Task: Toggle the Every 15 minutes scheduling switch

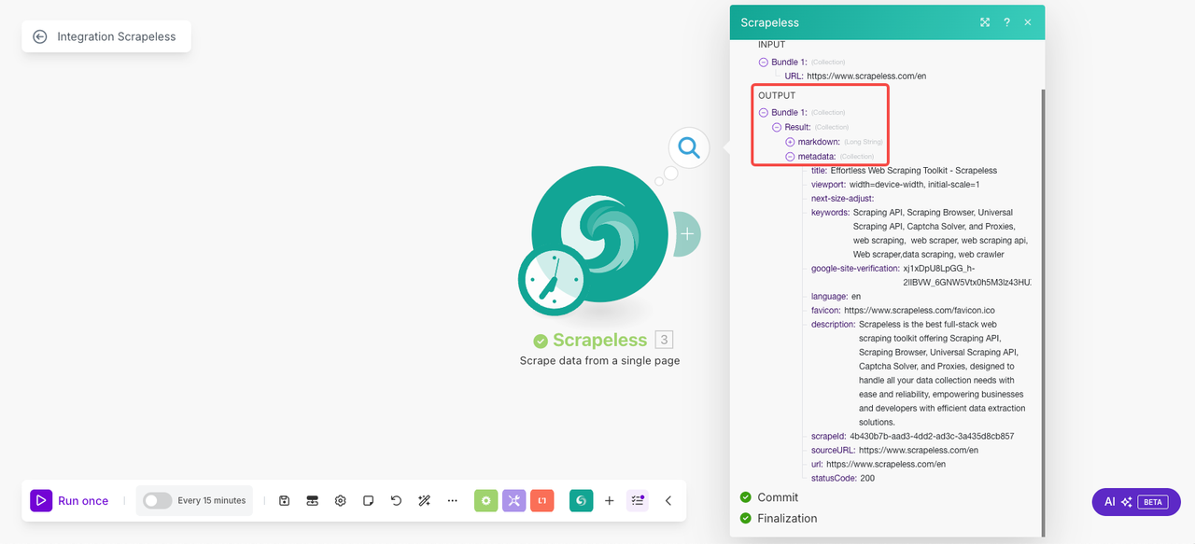Action: (x=157, y=501)
